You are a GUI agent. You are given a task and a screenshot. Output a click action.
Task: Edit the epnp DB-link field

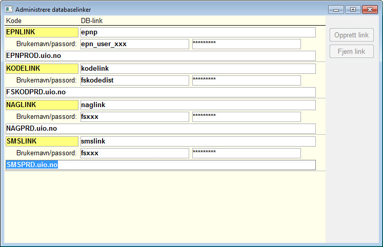point(198,32)
